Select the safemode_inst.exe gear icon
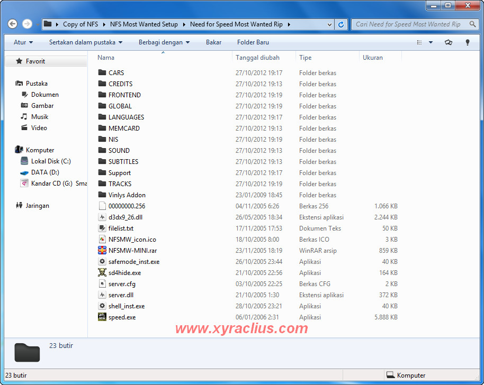This screenshot has height=385, width=484. coord(102,261)
